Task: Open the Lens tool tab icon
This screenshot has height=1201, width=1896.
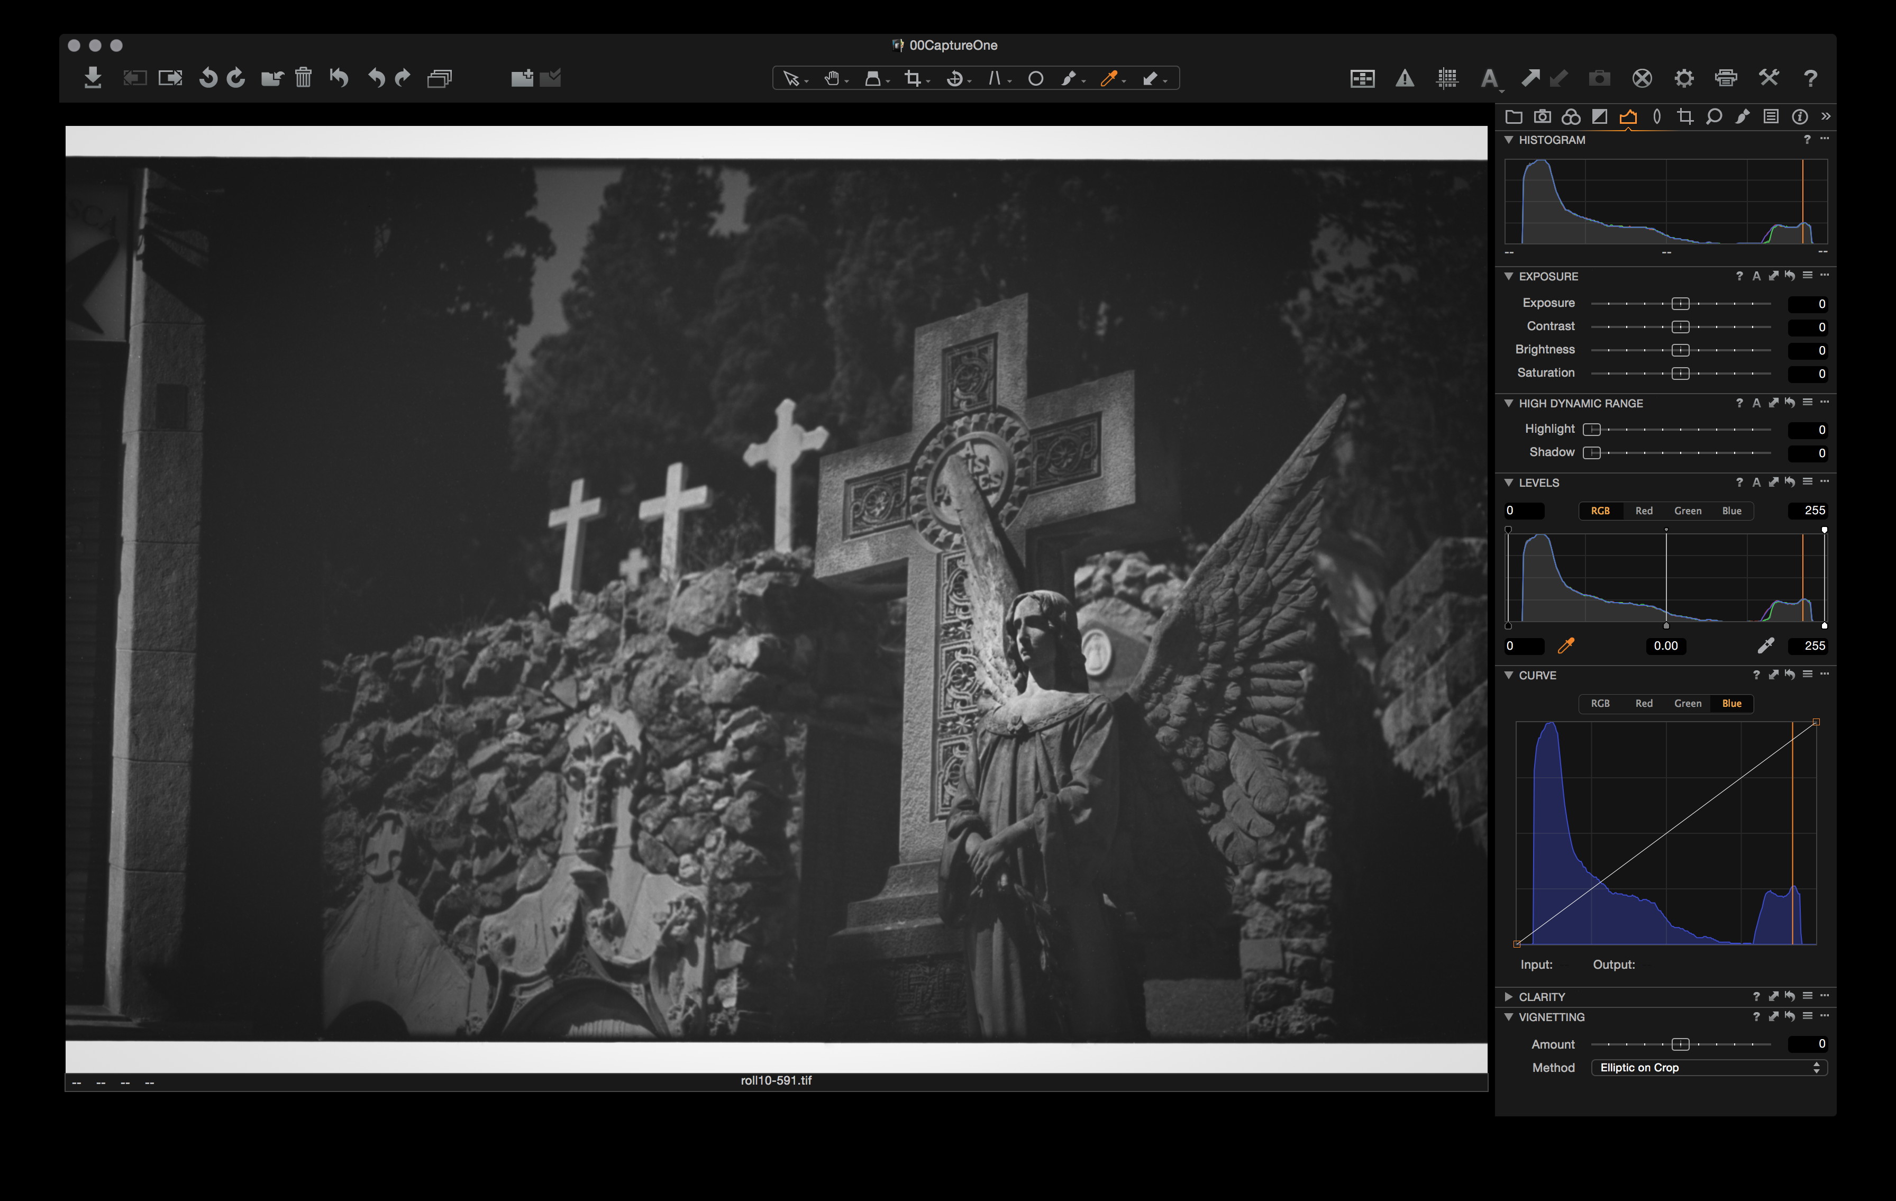Action: (1657, 116)
